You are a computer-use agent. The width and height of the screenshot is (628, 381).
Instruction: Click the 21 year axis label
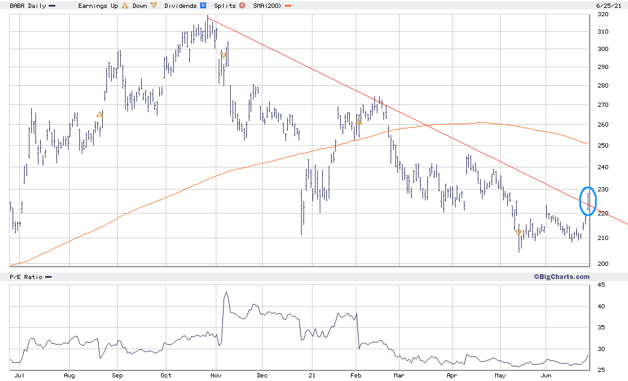312,376
